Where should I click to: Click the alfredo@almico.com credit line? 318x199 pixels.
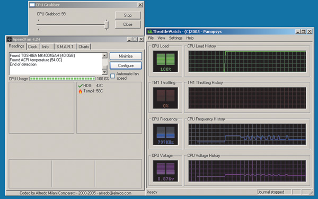75,193
